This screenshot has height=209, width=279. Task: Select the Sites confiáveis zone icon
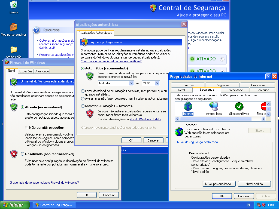(239, 106)
